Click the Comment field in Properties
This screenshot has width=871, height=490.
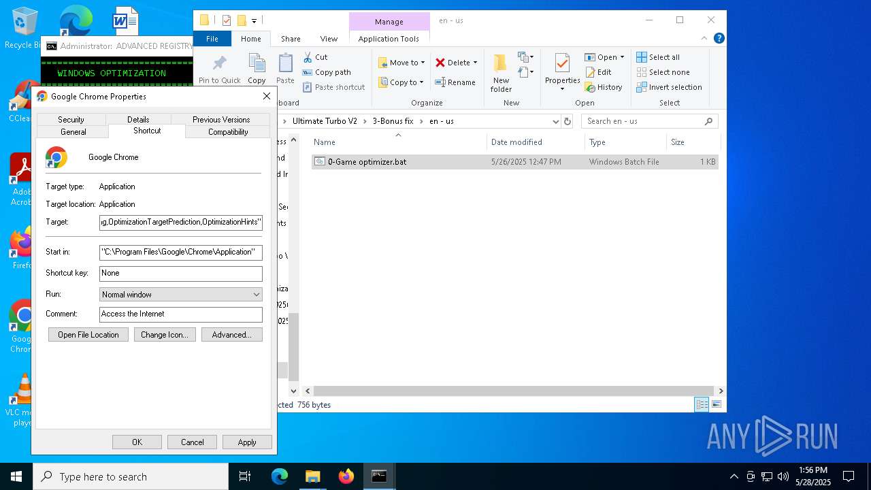pos(181,314)
